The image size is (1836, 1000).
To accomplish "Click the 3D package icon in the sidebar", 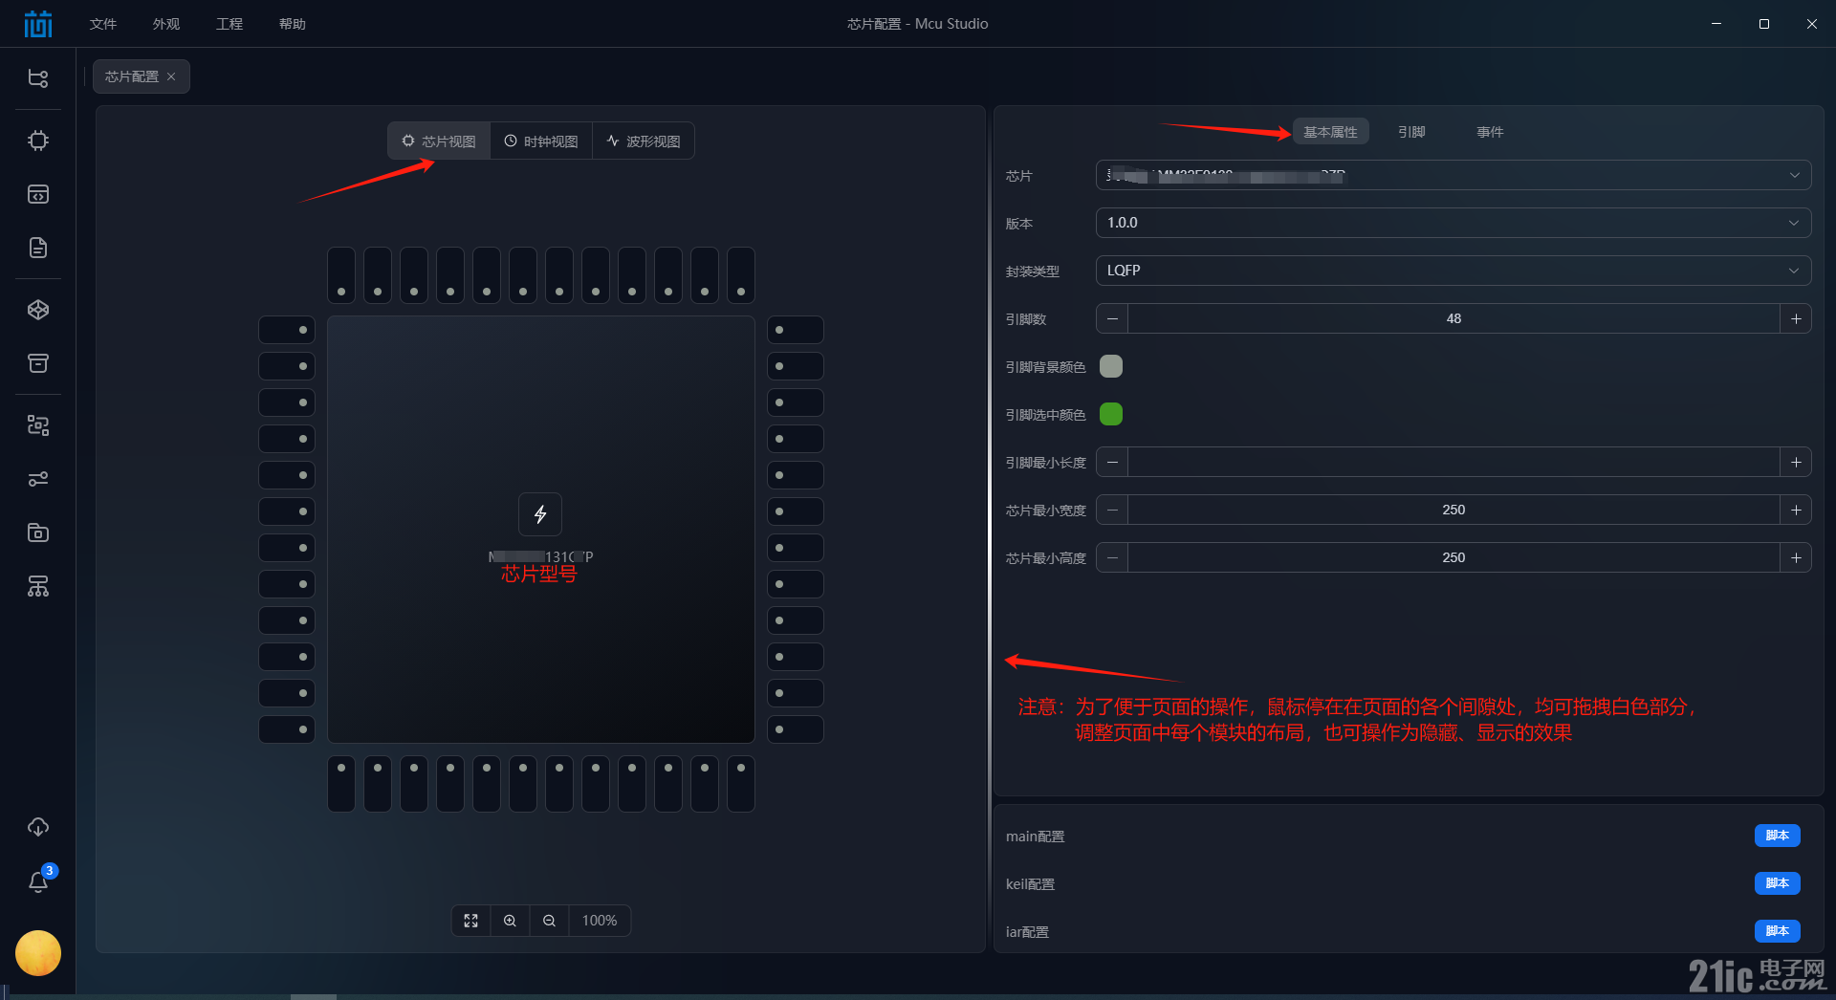I will point(38,309).
